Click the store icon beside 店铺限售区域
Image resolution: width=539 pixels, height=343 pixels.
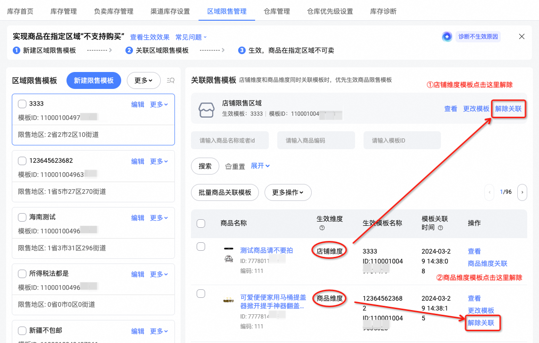pyautogui.click(x=207, y=110)
